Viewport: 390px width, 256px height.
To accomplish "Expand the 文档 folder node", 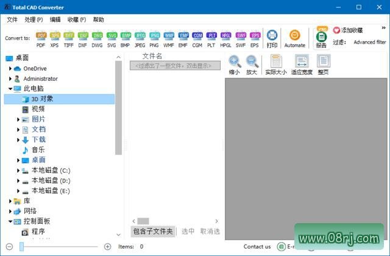I will click(18, 130).
